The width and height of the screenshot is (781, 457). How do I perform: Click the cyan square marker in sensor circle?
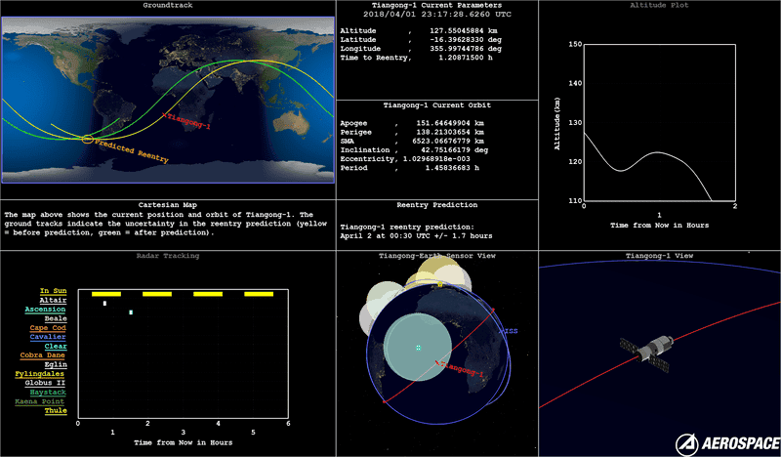pos(419,348)
